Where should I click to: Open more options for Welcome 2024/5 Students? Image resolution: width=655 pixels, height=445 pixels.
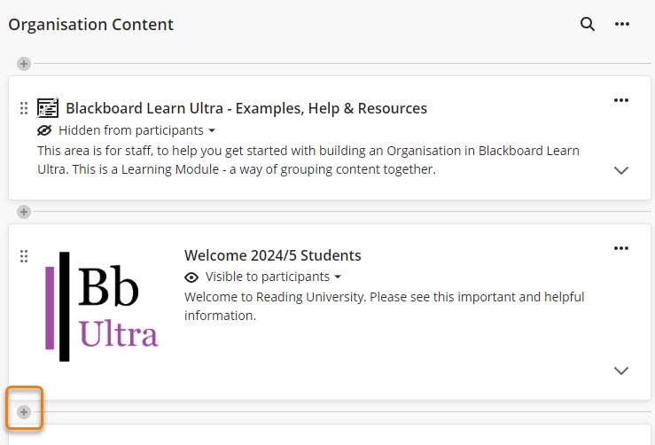(621, 249)
